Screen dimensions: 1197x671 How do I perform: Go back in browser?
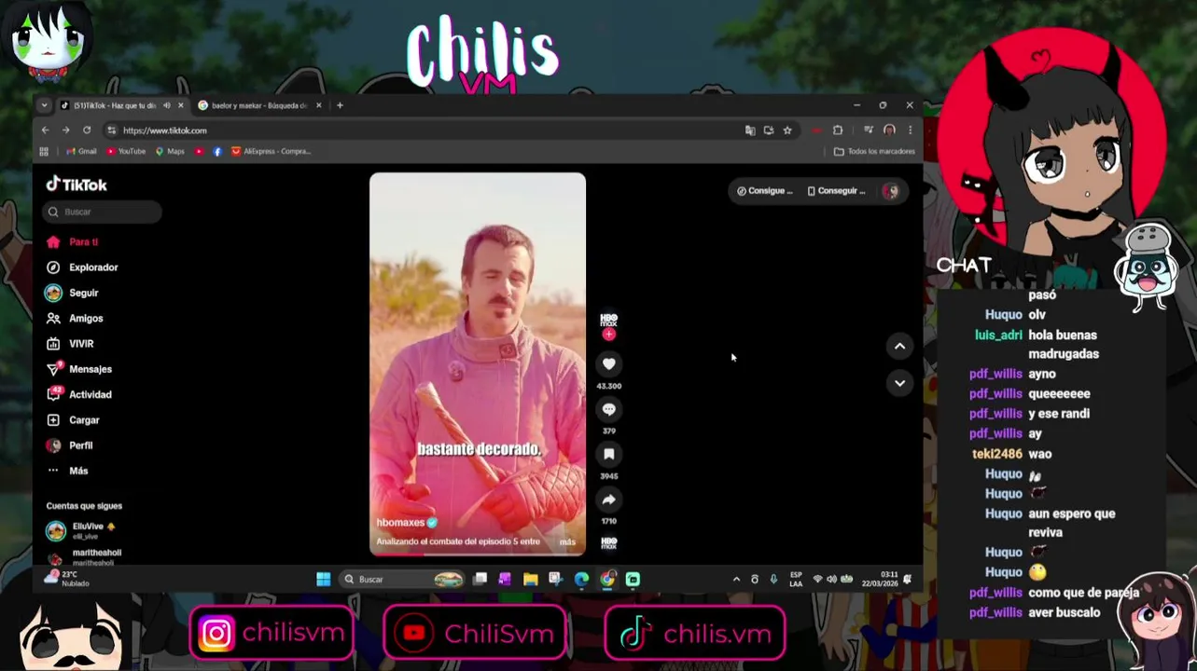[x=45, y=130]
